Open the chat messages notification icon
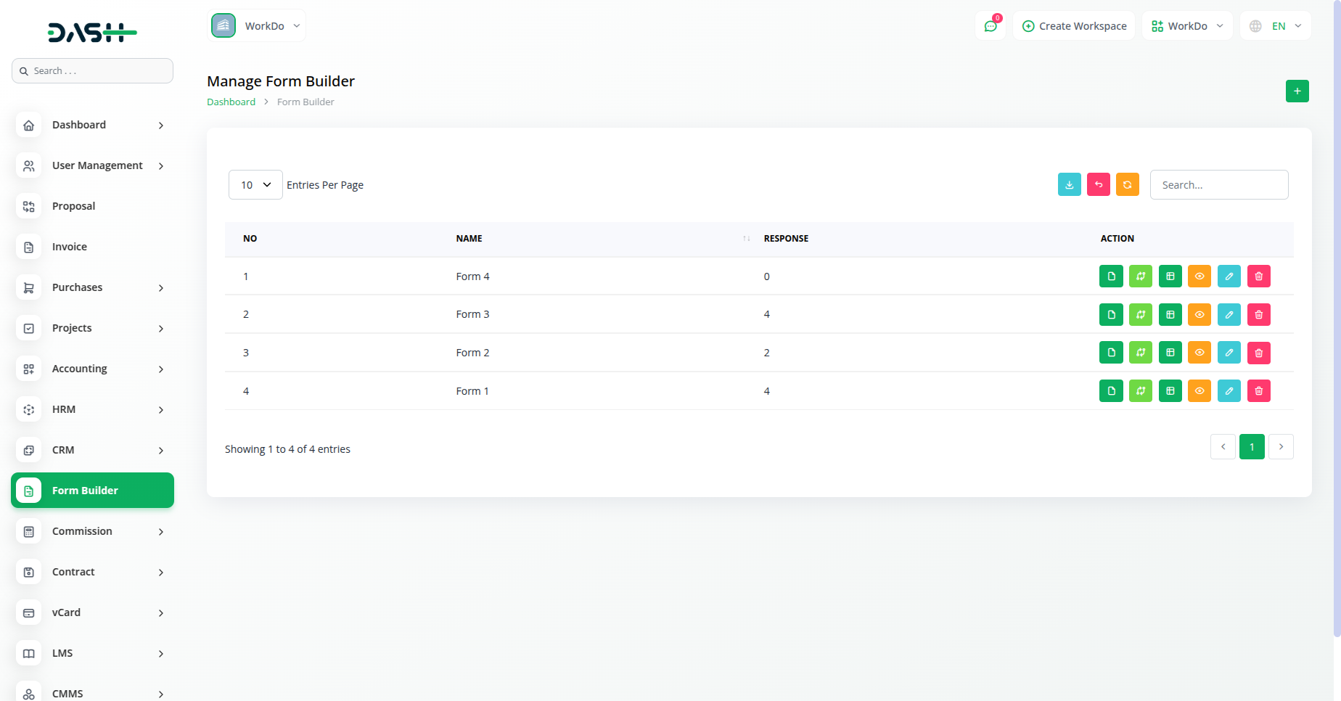 pyautogui.click(x=991, y=26)
